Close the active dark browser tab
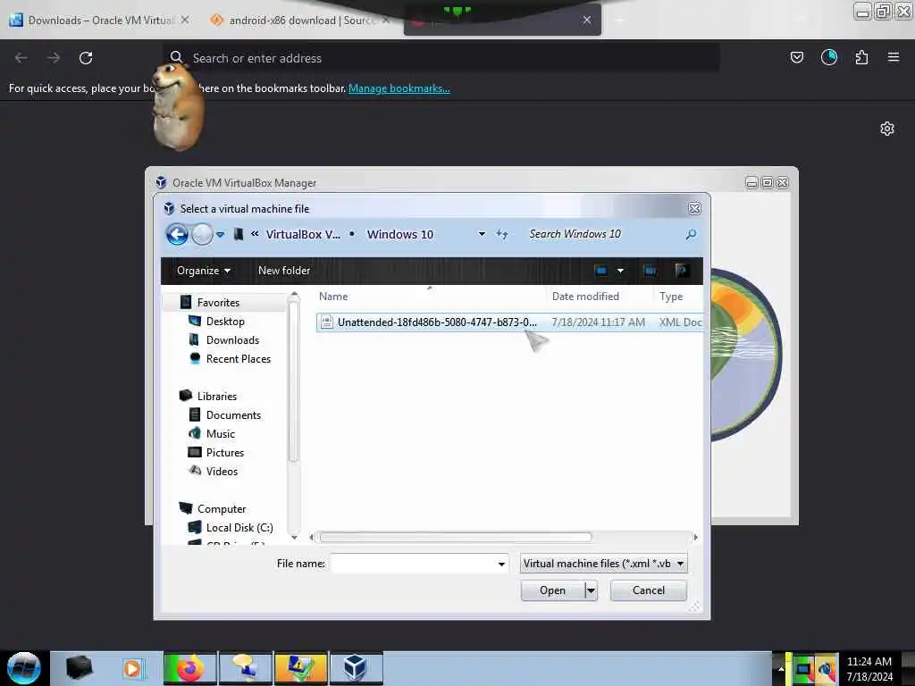The width and height of the screenshot is (915, 686). click(x=587, y=20)
